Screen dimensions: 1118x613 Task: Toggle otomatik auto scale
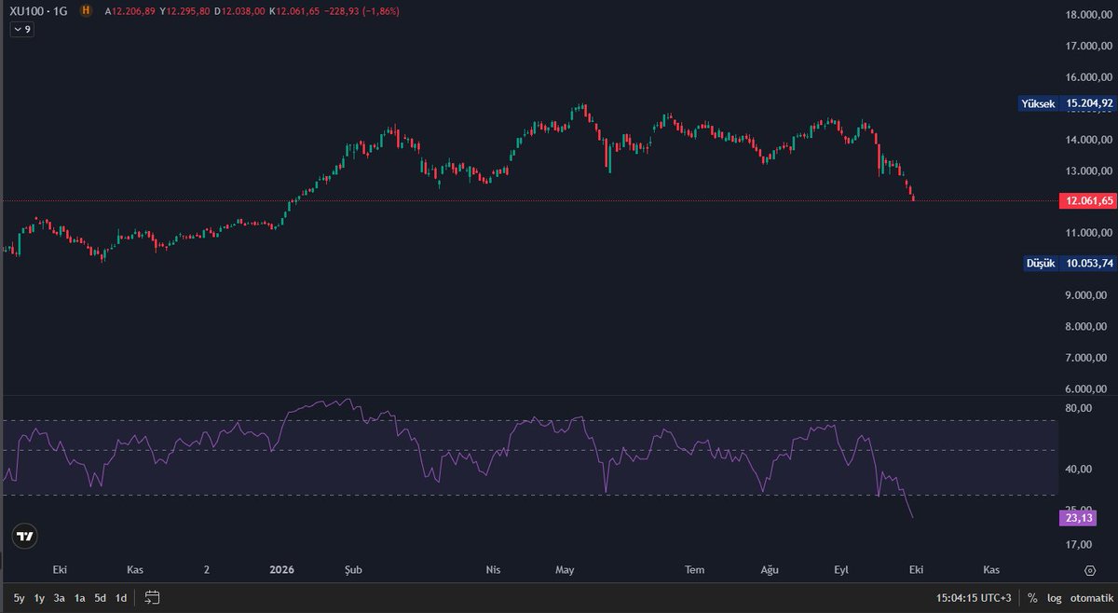pos(1091,597)
